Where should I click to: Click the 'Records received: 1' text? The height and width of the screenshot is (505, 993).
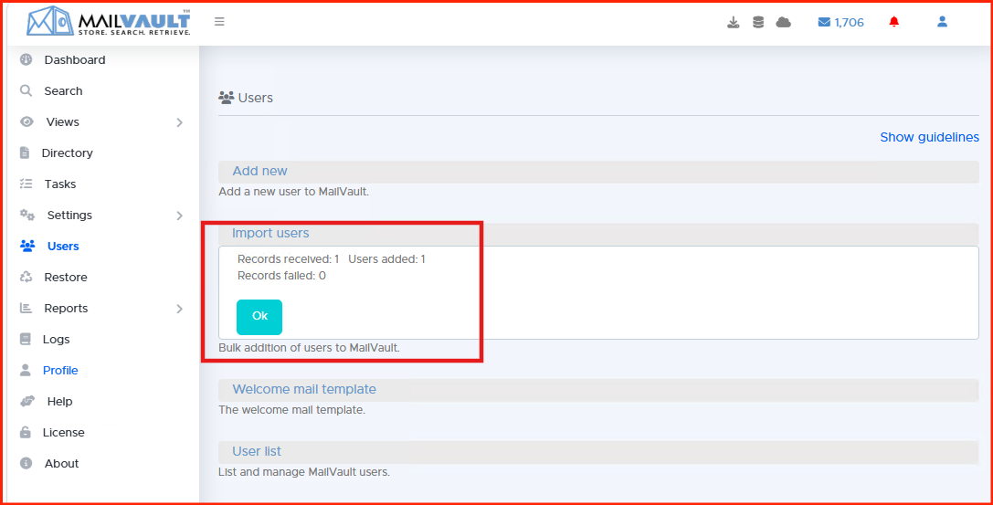click(288, 258)
